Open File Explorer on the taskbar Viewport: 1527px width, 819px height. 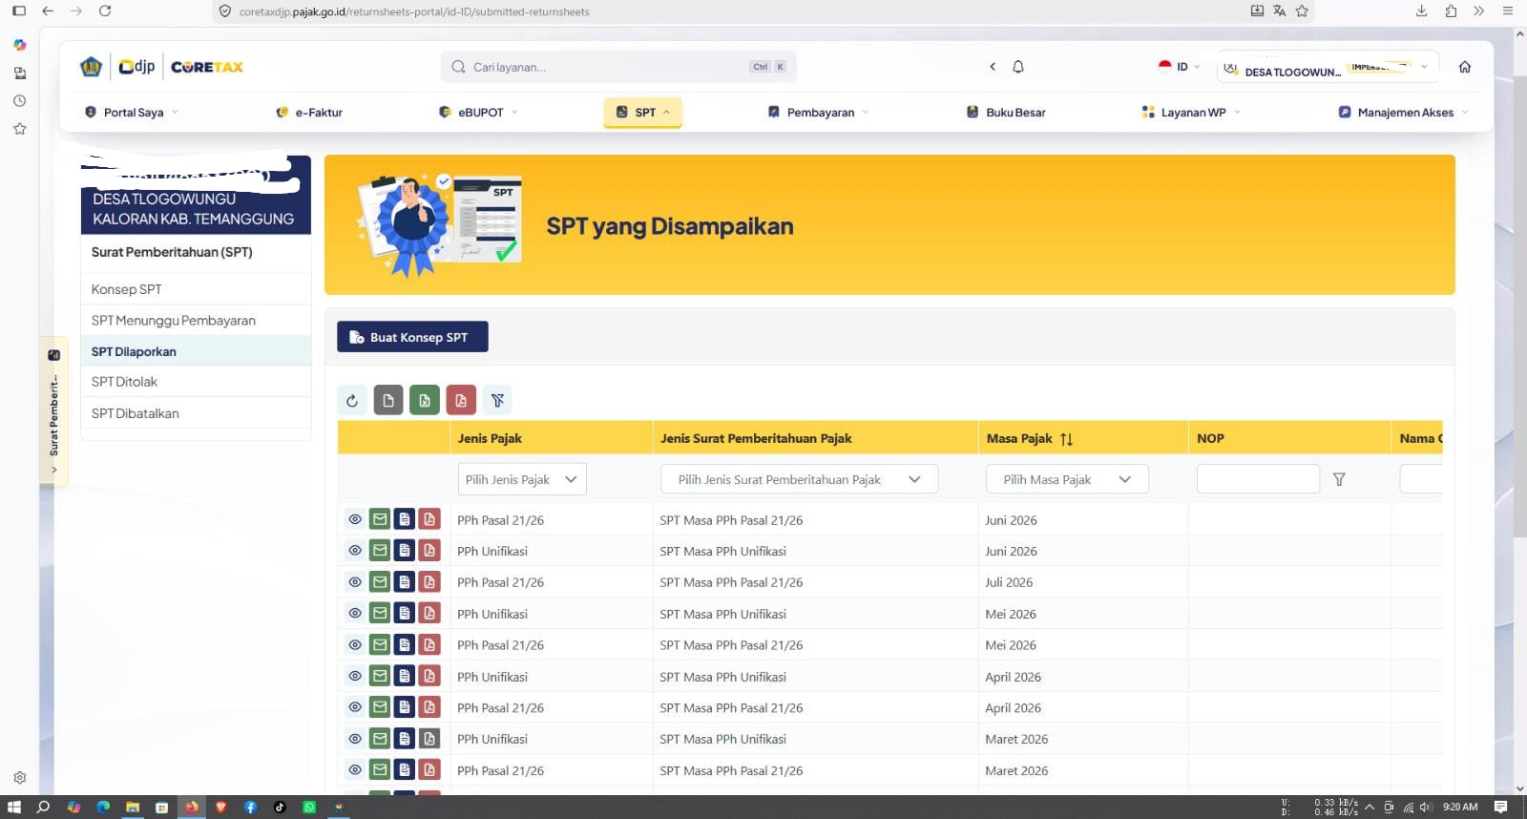click(x=133, y=808)
